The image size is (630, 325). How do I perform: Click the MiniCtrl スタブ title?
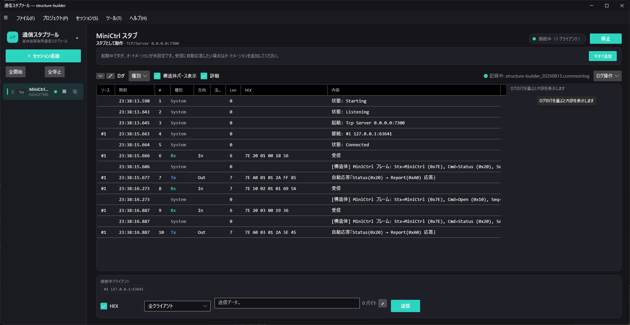tap(117, 35)
